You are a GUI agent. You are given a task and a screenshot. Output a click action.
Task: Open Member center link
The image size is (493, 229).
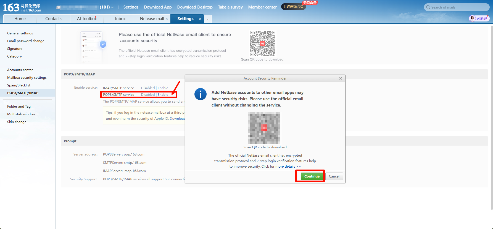point(262,7)
